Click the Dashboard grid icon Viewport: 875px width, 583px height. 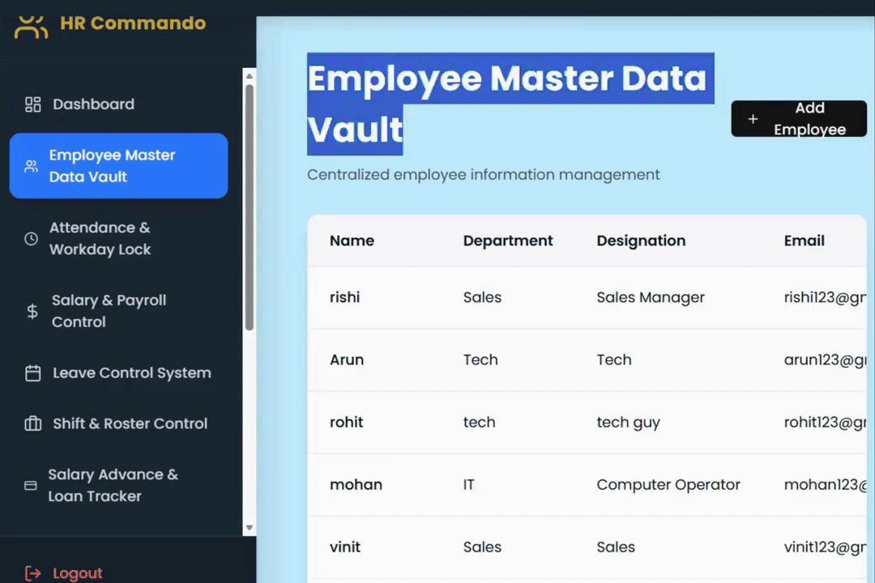coord(32,104)
